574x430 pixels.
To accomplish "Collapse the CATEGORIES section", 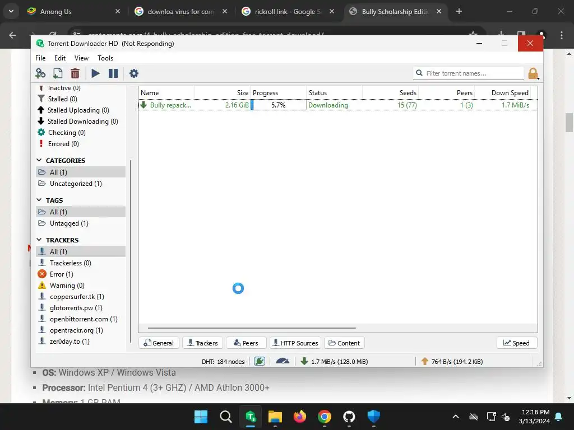I will coord(39,160).
